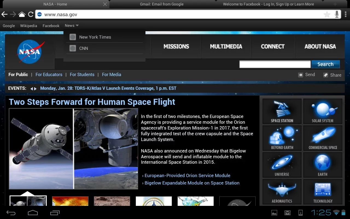Select the Mars surface thumbnail
350x219 pixels.
pos(112,201)
